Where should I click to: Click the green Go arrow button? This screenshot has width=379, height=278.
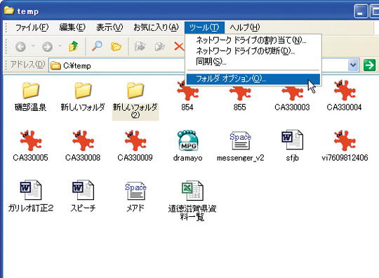pos(369,65)
